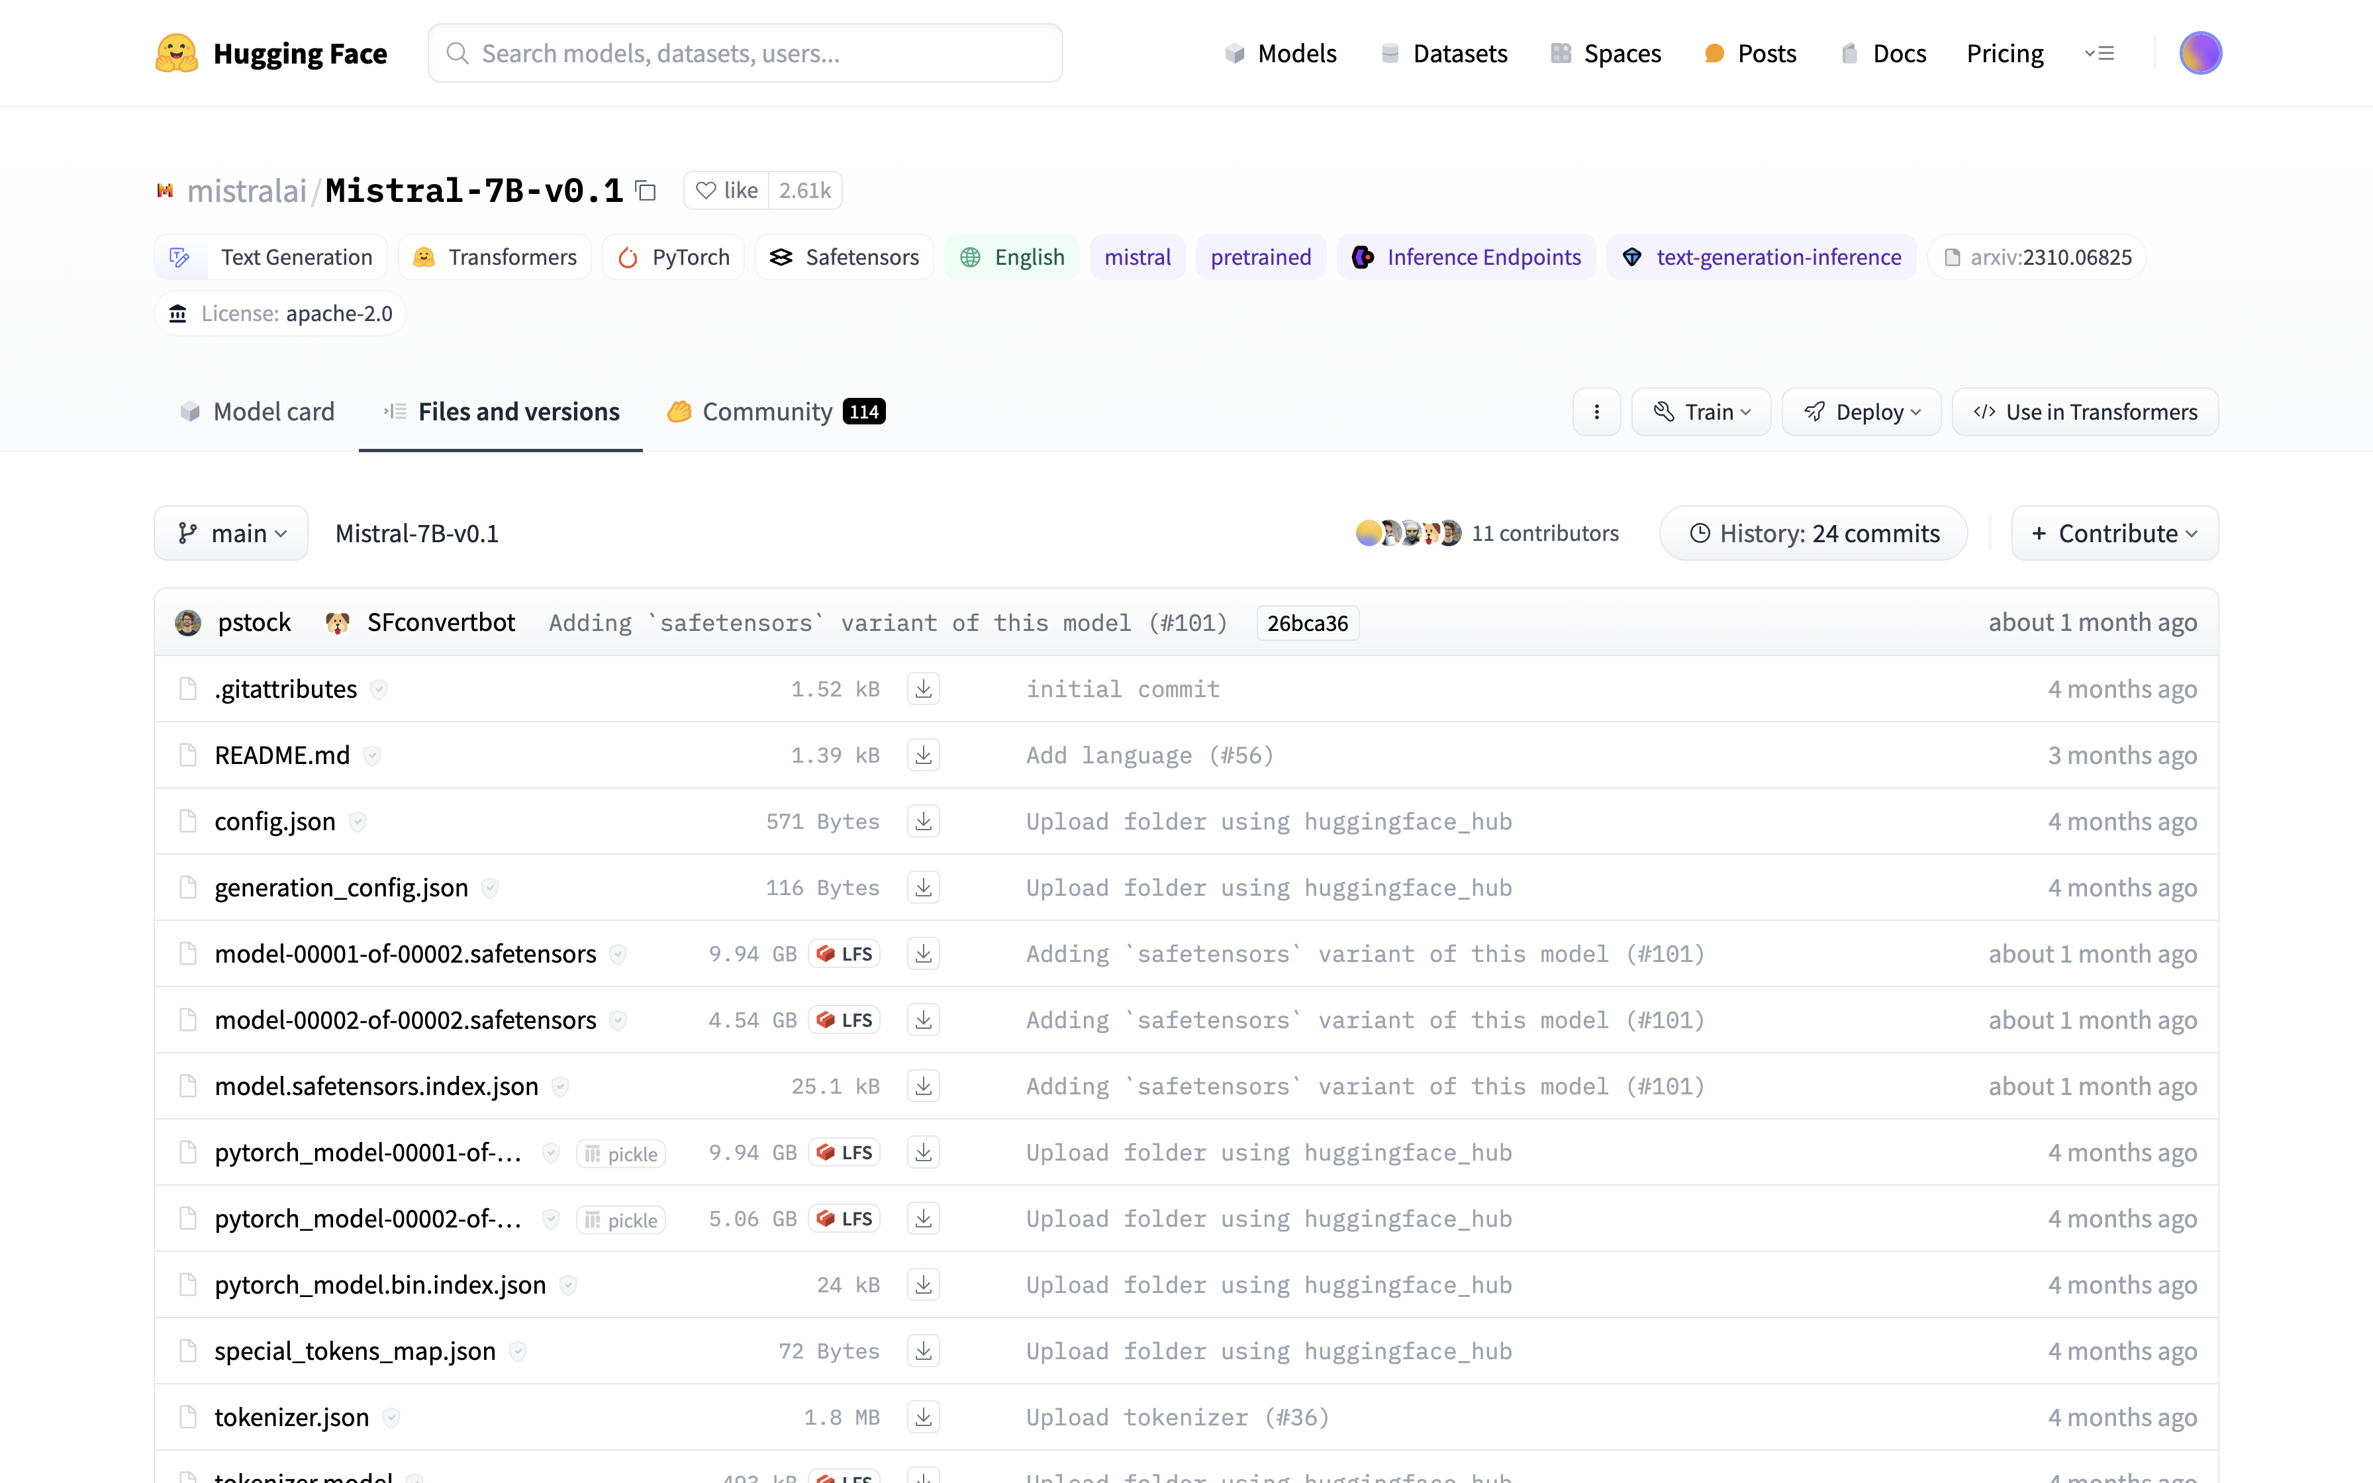Download the 9.94 GB pytorch_model-00001 pickle file
This screenshot has width=2373, height=1483.
tap(923, 1153)
